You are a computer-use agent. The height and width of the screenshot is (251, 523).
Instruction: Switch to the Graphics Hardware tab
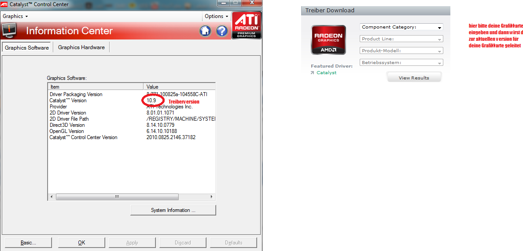point(81,47)
